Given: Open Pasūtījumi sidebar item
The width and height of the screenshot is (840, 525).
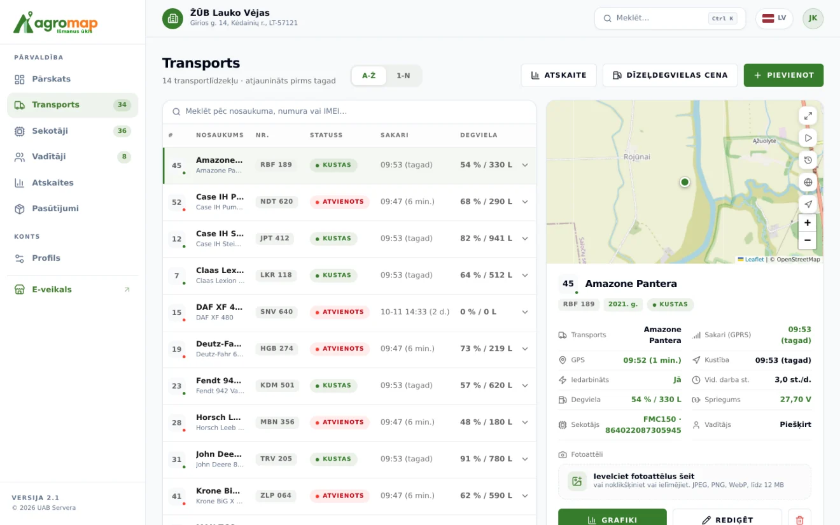Looking at the screenshot, I should point(73,209).
